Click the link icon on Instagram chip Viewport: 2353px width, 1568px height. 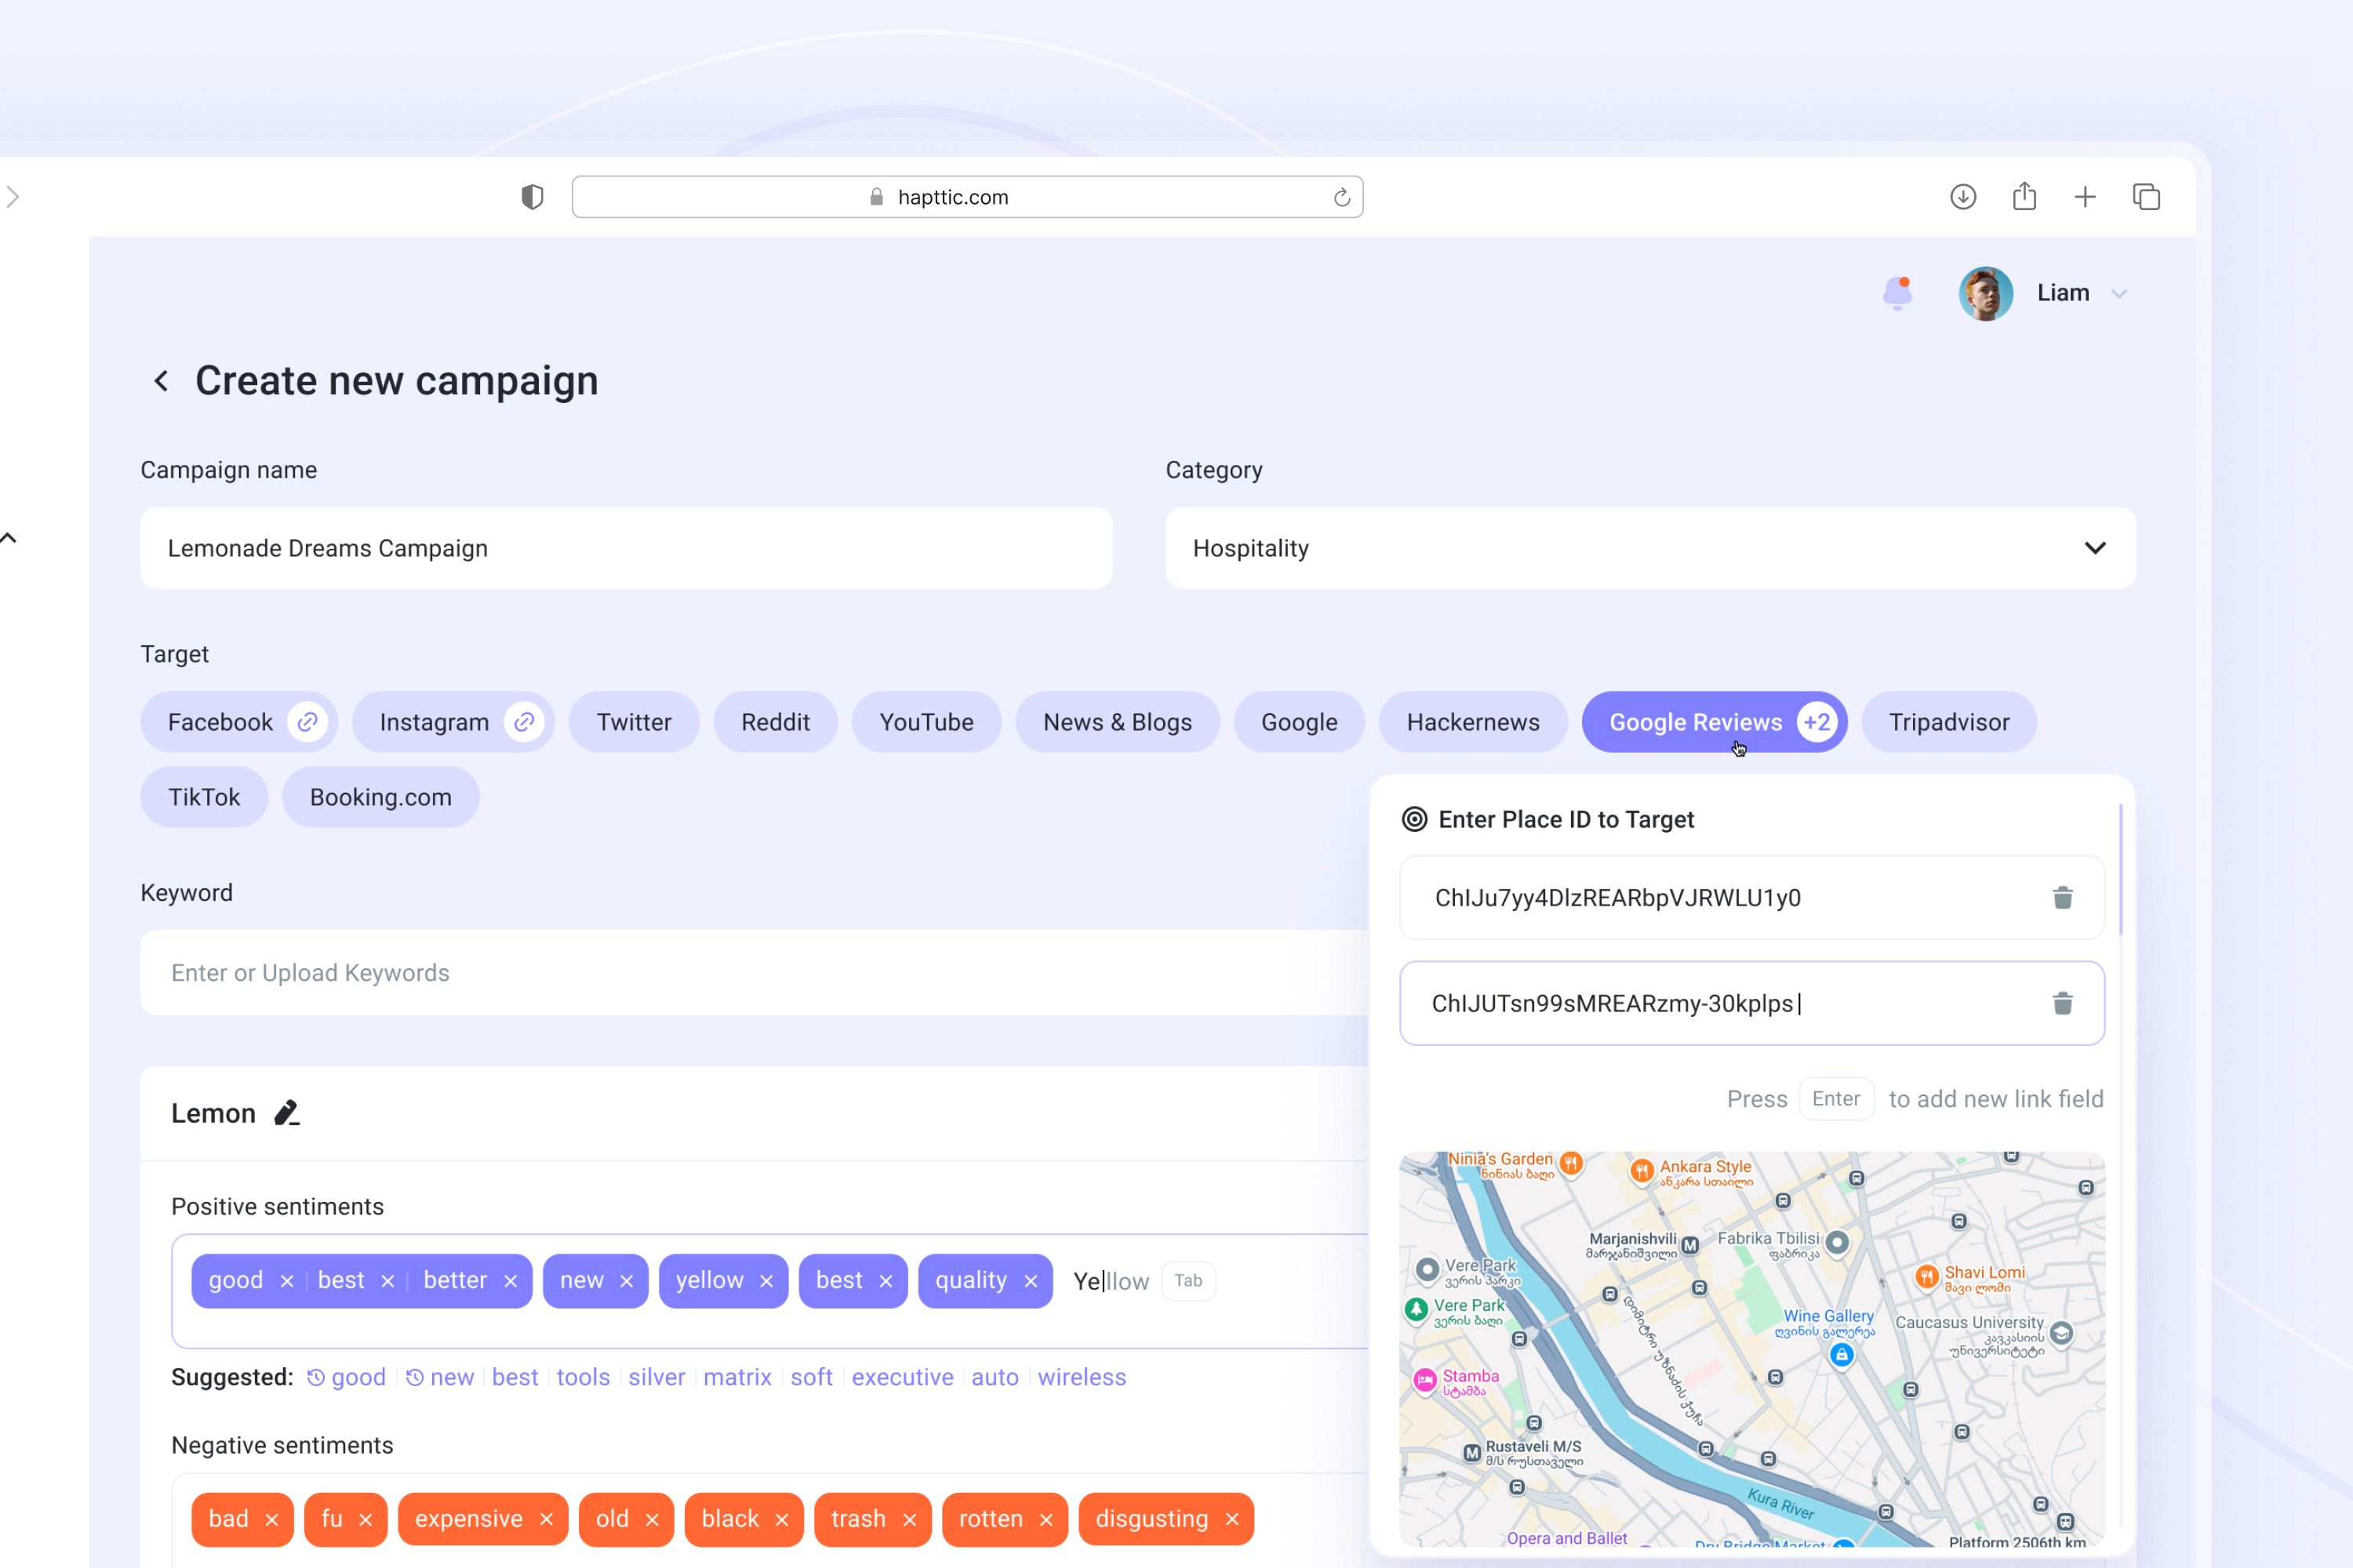[x=523, y=722]
